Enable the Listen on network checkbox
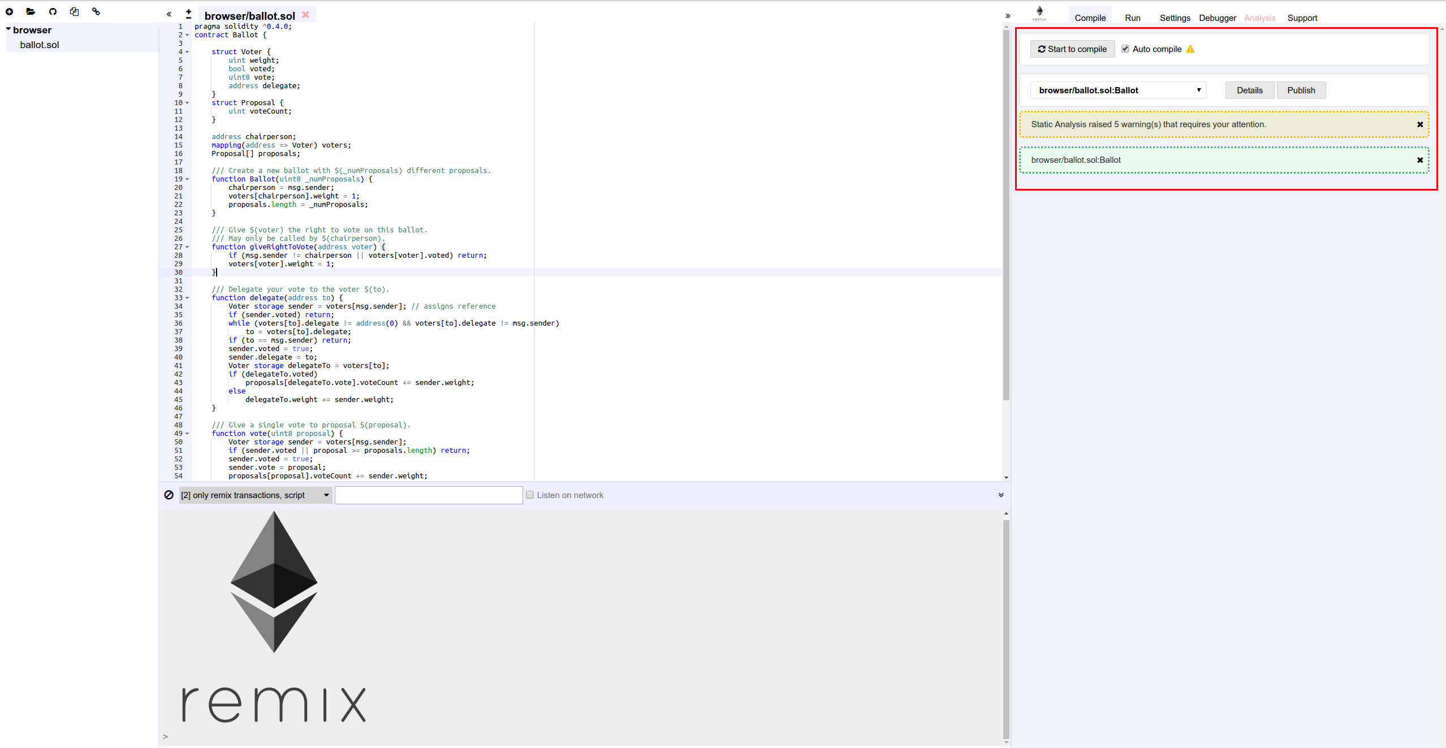This screenshot has height=748, width=1446. tap(530, 495)
